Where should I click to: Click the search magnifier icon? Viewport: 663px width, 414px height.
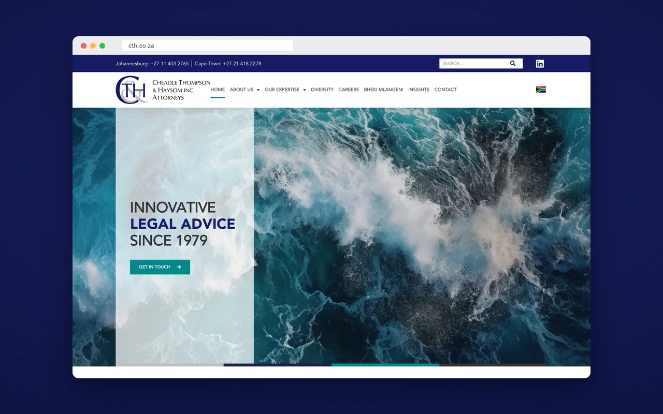point(513,63)
